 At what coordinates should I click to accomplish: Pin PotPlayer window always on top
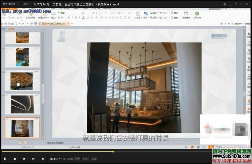(225, 4)
